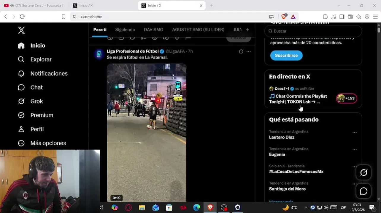381x213 pixels.
Task: Open more options for Lautaro Díaz trend
Action: pyautogui.click(x=355, y=133)
